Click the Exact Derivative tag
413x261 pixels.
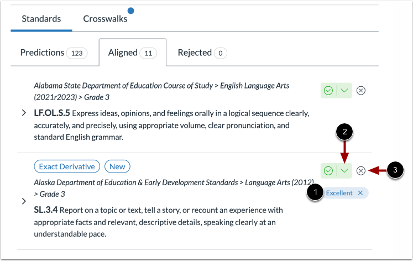[x=67, y=166]
